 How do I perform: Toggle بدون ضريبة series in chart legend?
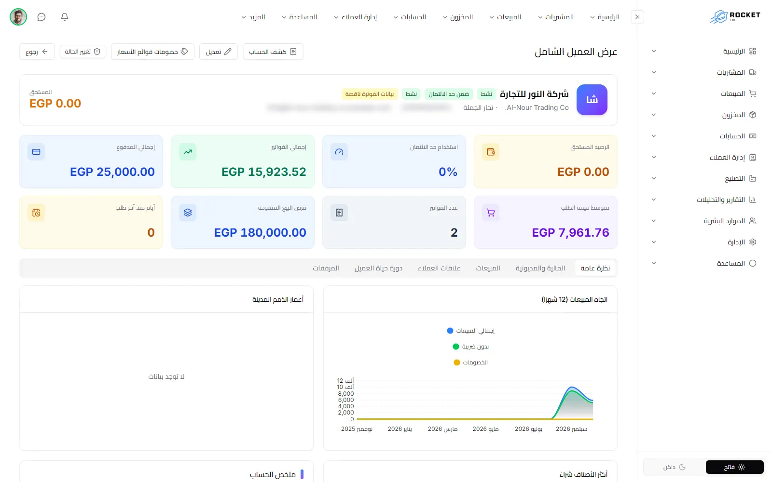[x=471, y=347]
